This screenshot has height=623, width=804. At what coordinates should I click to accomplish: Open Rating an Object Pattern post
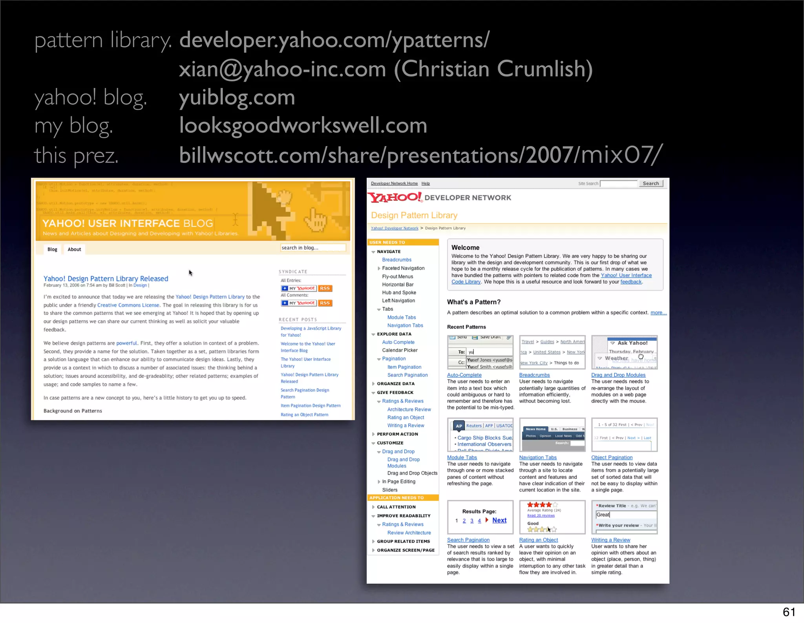click(304, 415)
